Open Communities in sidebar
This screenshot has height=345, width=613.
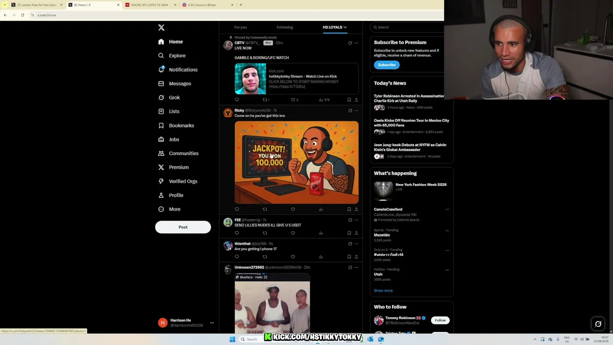pos(178,153)
